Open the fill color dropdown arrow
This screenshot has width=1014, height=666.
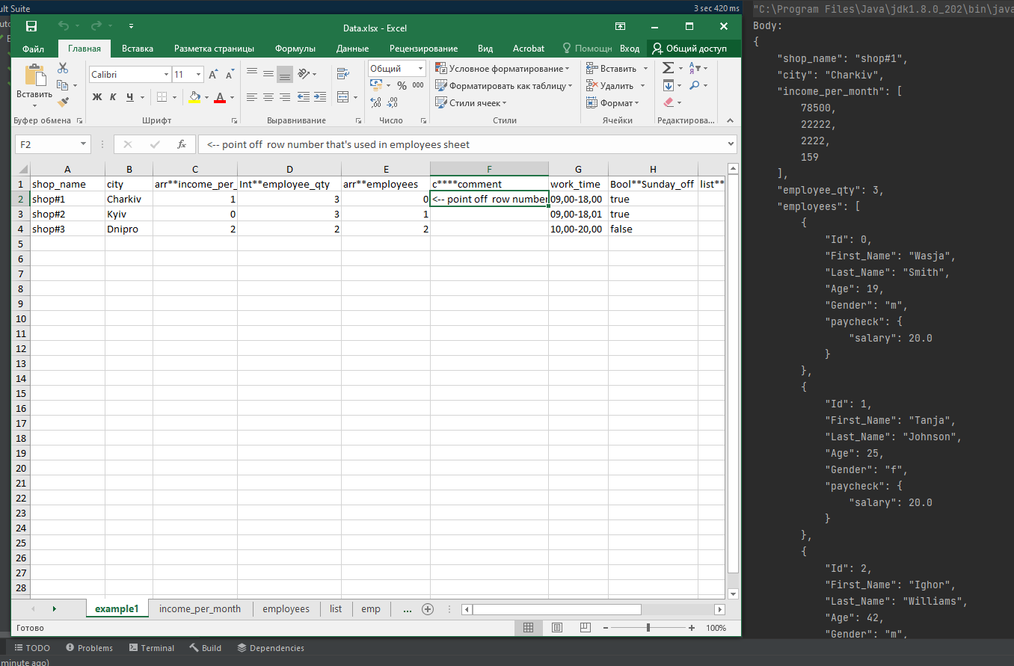click(x=206, y=97)
